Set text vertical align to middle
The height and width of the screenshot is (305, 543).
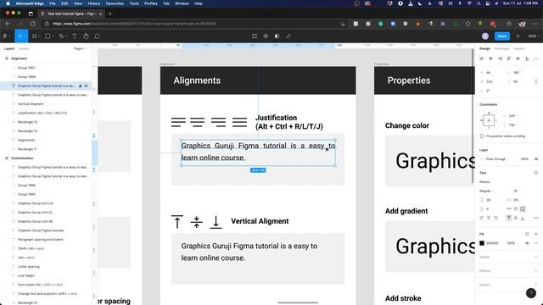[x=516, y=218]
